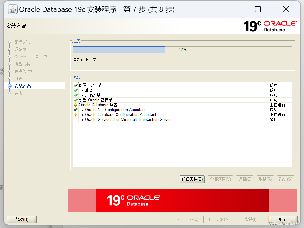Image resolution: width=304 pixels, height=228 pixels.
Task: Select Oracle Database Configuration Assistant row
Action: point(183,114)
